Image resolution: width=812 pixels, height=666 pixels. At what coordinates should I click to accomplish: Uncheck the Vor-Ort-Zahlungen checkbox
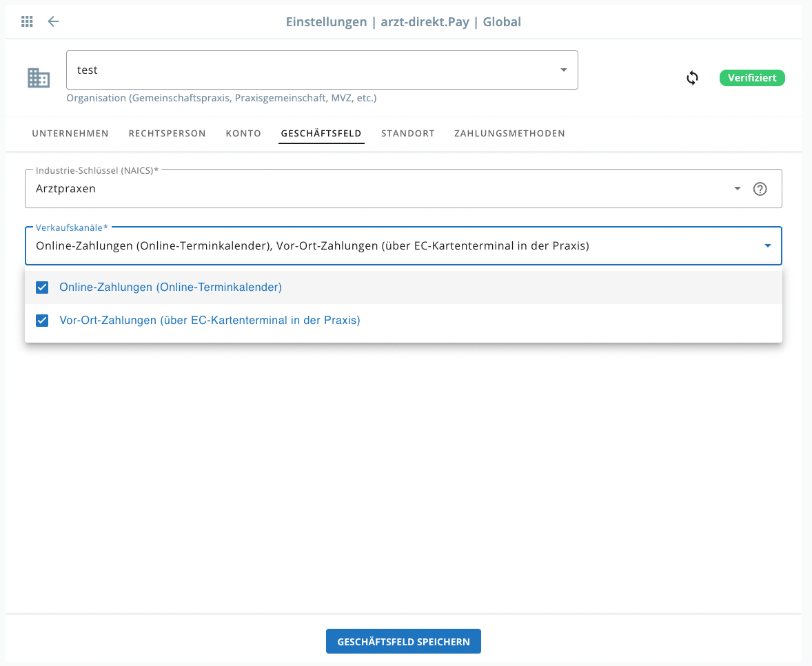[x=42, y=321]
